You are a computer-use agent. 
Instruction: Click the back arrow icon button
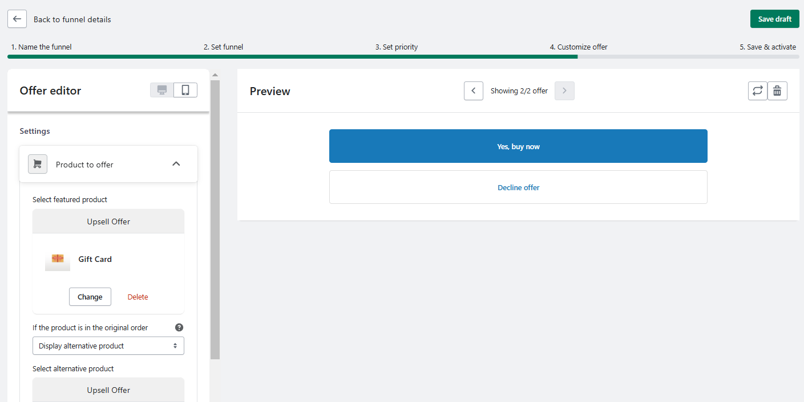point(17,19)
